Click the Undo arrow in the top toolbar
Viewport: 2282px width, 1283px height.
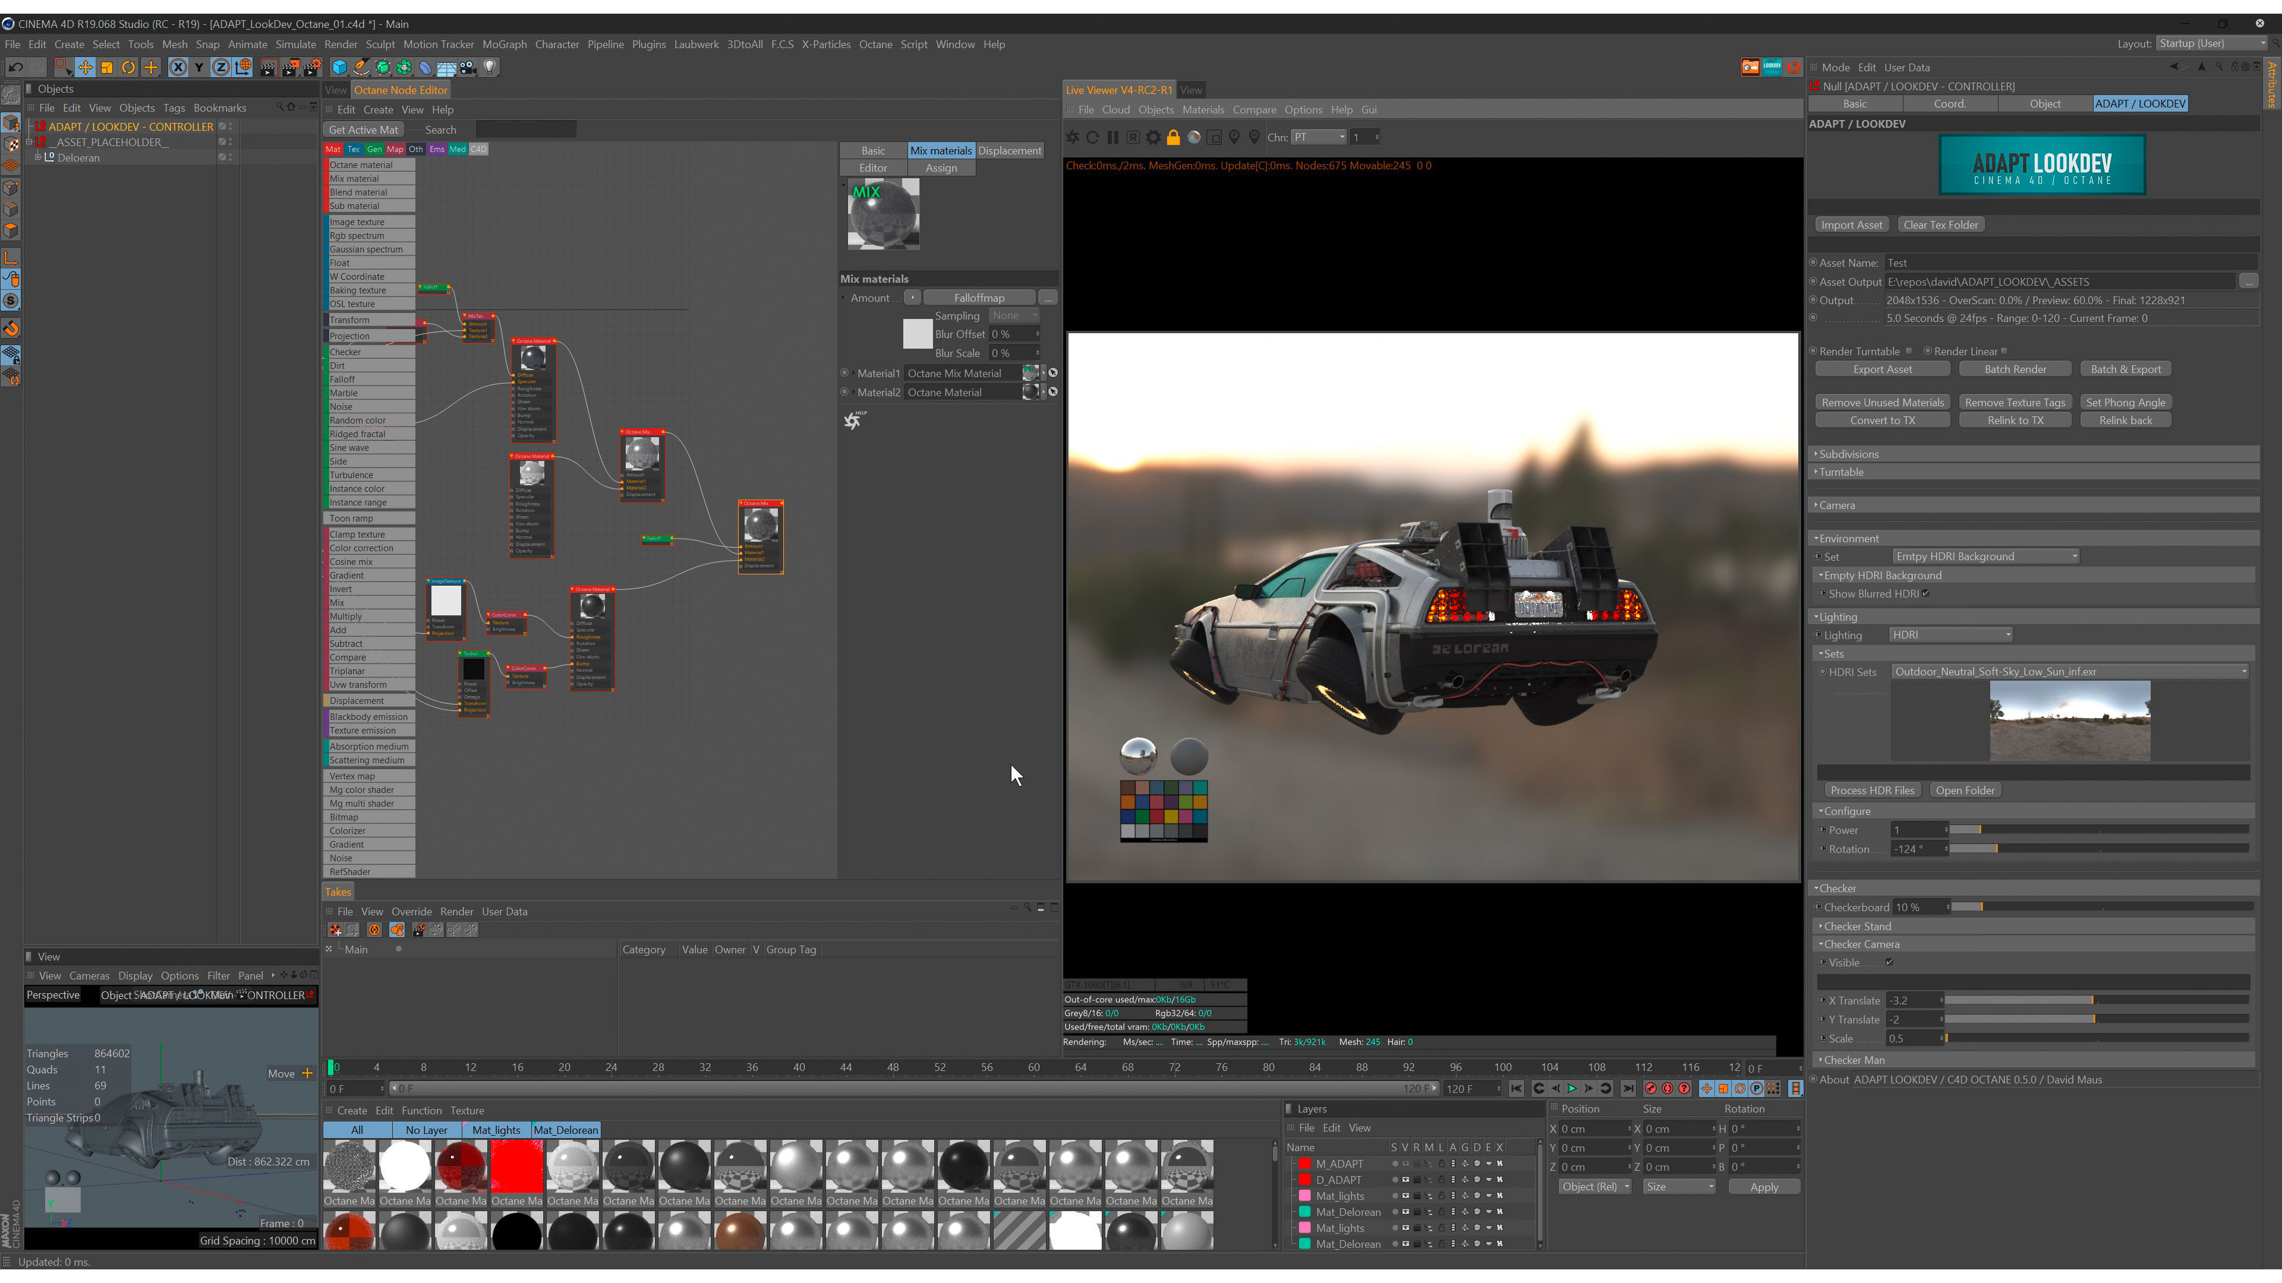tap(15, 67)
